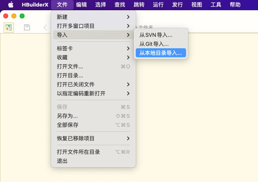Select 另存为... menu item
258x182 pixels.
point(67,116)
